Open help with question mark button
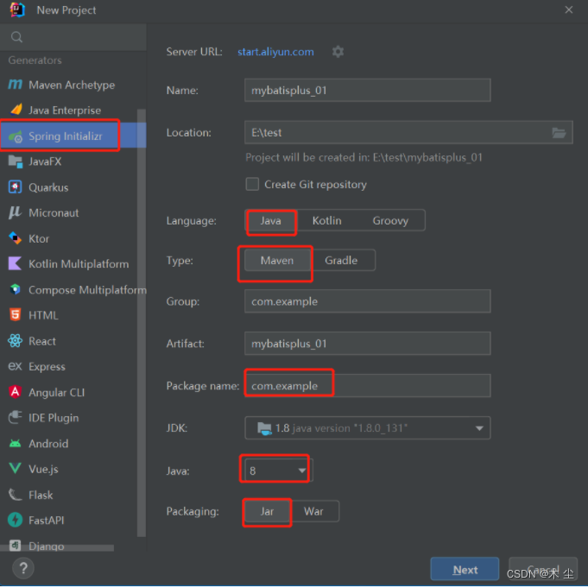 coord(23,568)
